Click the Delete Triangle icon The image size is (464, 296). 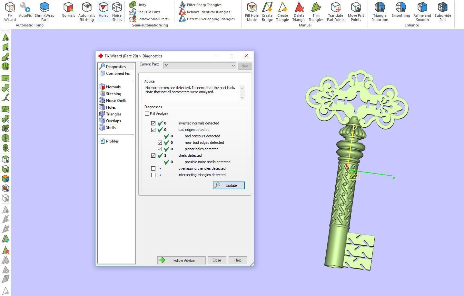point(299,11)
